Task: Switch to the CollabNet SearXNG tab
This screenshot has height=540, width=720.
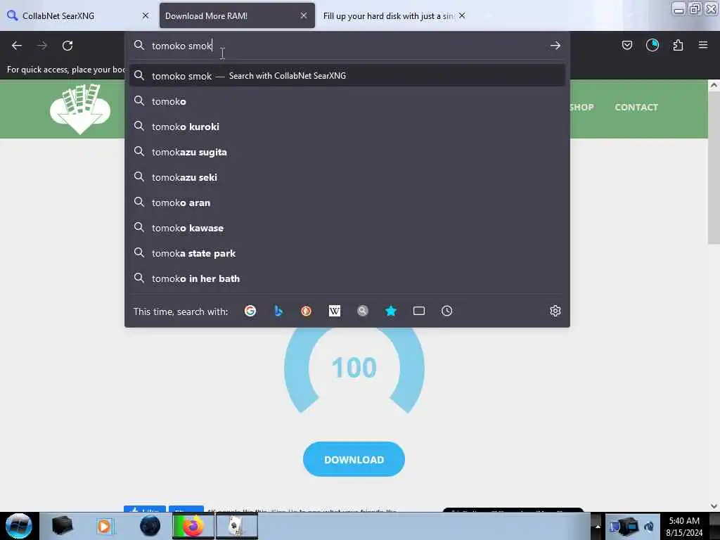Action: [x=78, y=15]
